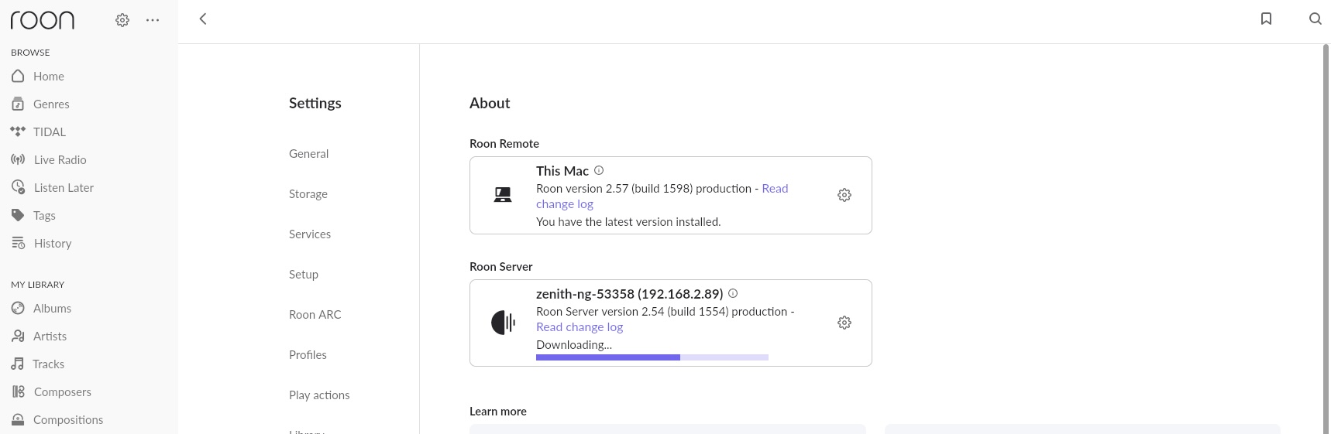Switch to Roon ARC settings
Viewport: 1331px width, 434px height.
(315, 315)
